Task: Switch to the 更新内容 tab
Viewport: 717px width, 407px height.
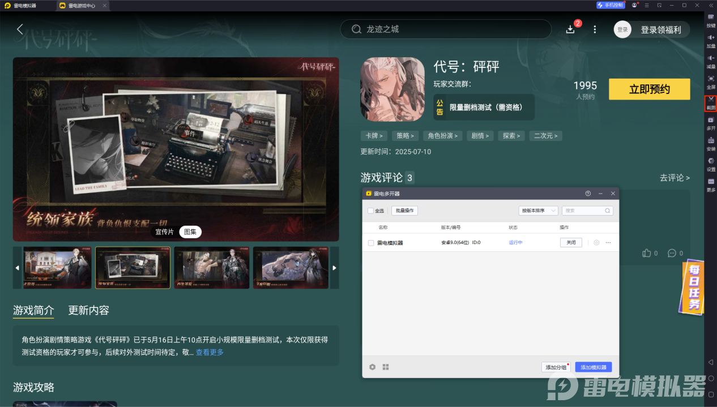Action: click(89, 311)
